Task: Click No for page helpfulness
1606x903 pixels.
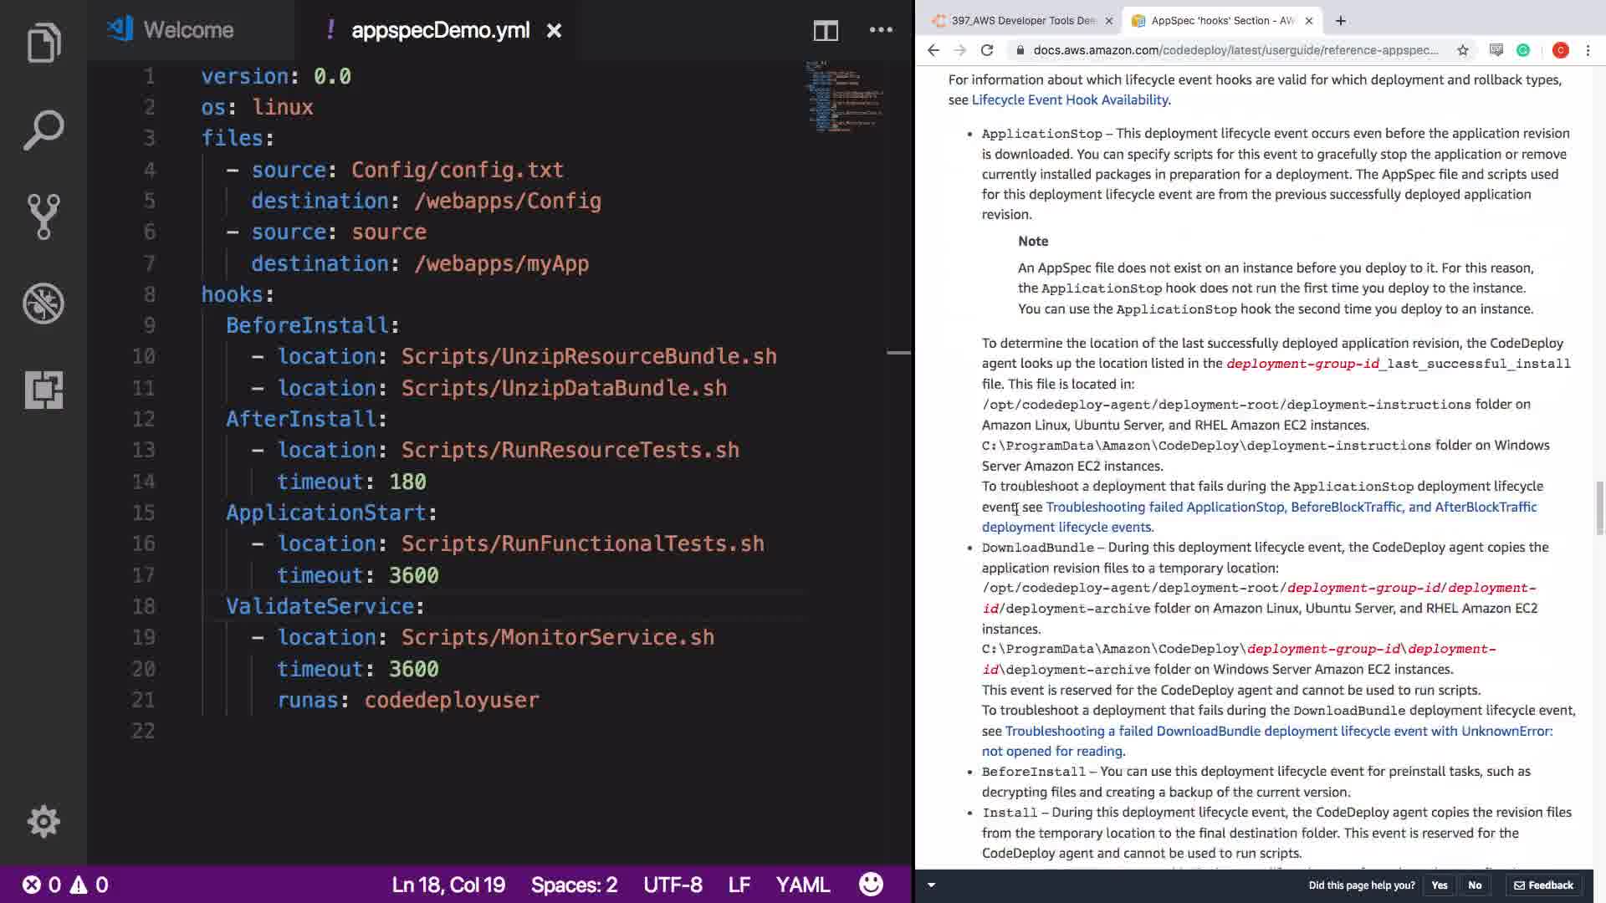Action: pyautogui.click(x=1475, y=885)
